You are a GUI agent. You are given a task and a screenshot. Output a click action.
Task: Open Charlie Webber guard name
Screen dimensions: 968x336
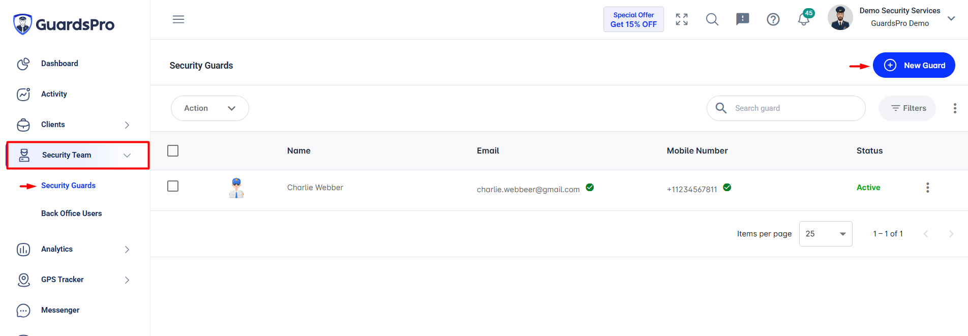pyautogui.click(x=315, y=188)
